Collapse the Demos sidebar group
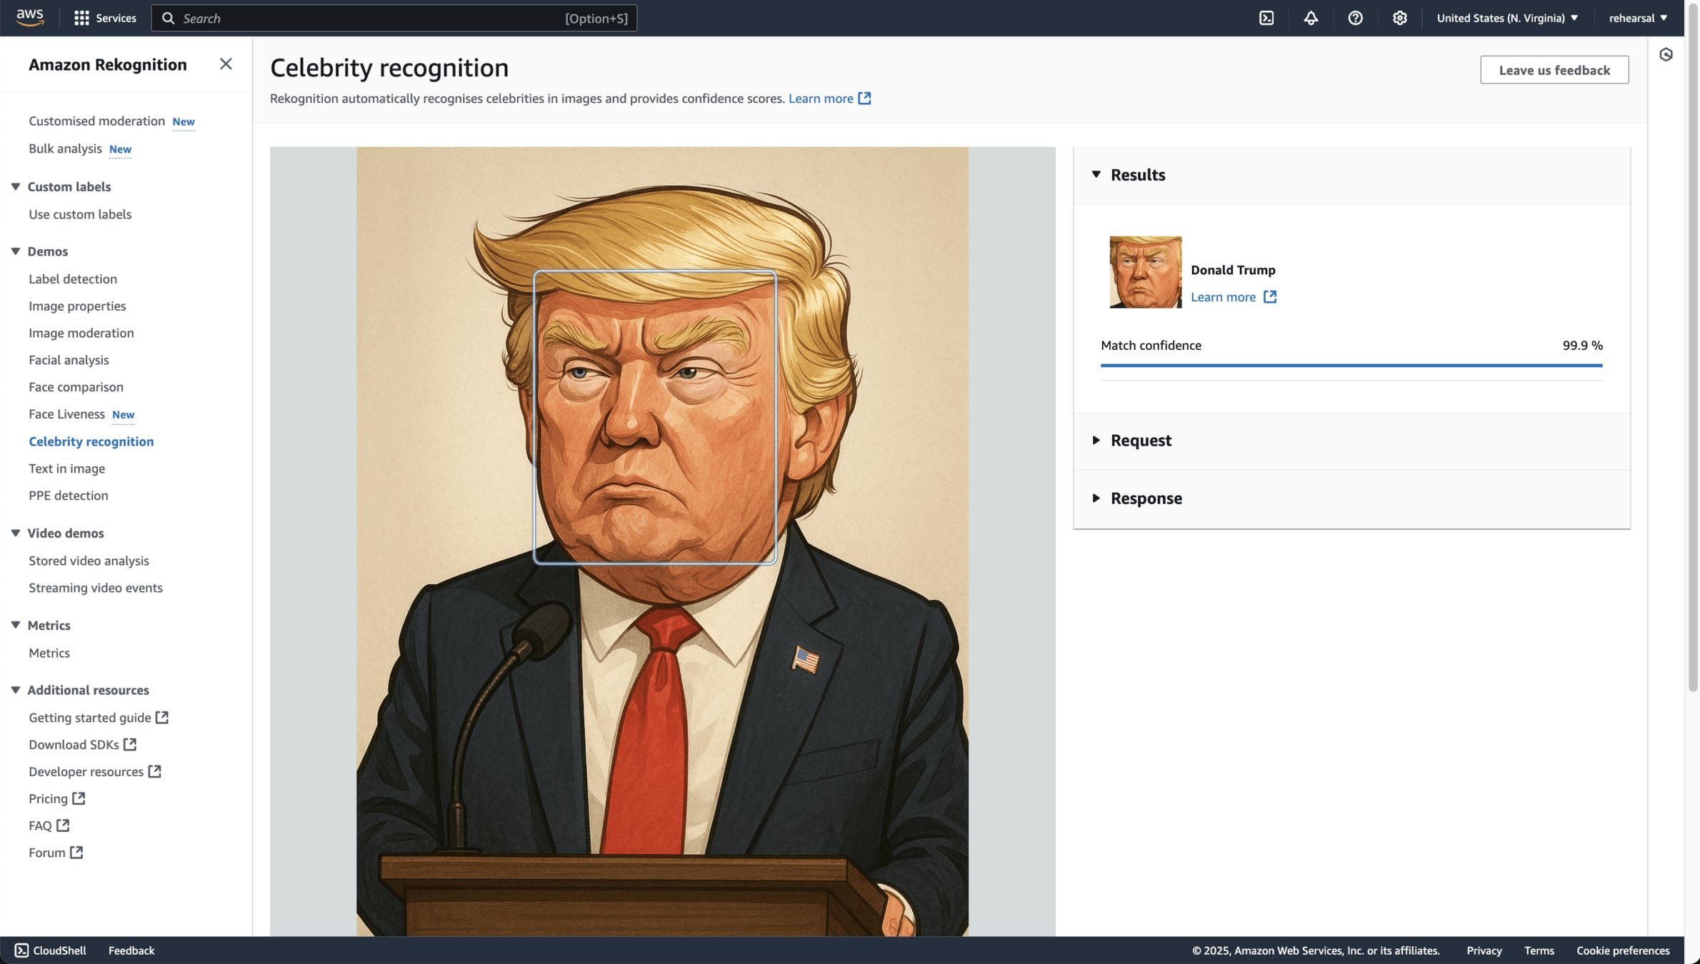 (16, 251)
